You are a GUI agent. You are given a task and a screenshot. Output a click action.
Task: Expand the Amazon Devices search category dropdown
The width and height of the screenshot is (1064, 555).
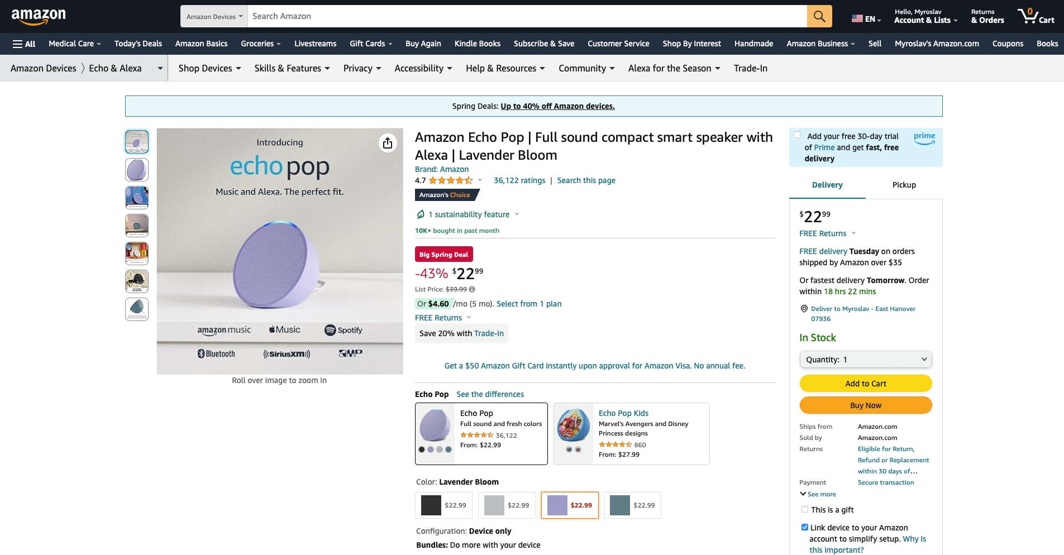pos(214,16)
